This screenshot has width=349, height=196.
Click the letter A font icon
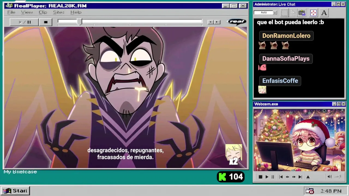point(324,13)
